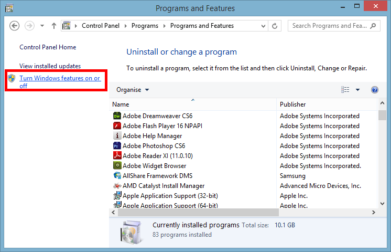
Task: Select Apple Application Support (32-bit) name
Action: coord(170,196)
